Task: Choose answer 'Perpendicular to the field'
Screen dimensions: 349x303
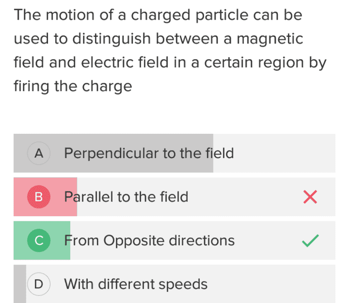Action: 149,154
